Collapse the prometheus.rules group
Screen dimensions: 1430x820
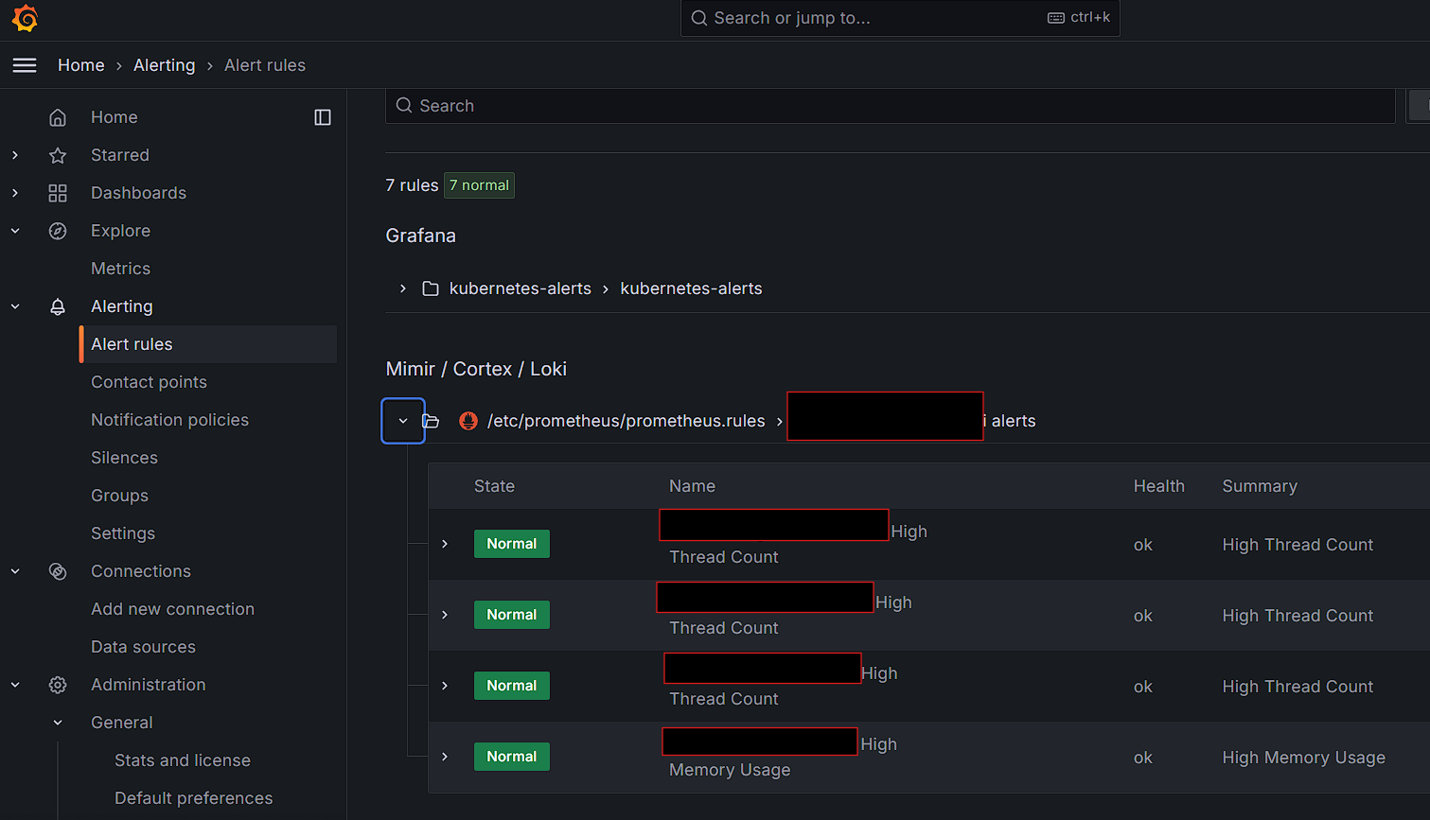[403, 421]
